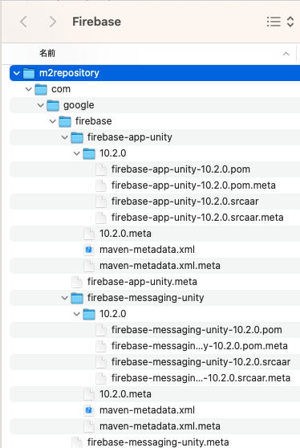Collapse the 10.2.0 folder under firebase-messaging-unity

pyautogui.click(x=76, y=314)
